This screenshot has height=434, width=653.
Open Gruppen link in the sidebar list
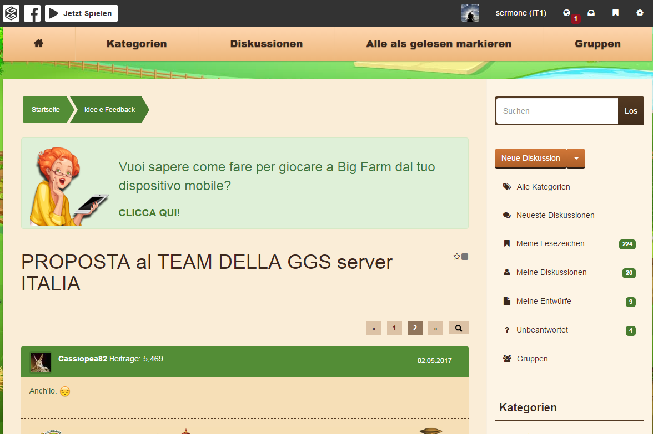532,359
